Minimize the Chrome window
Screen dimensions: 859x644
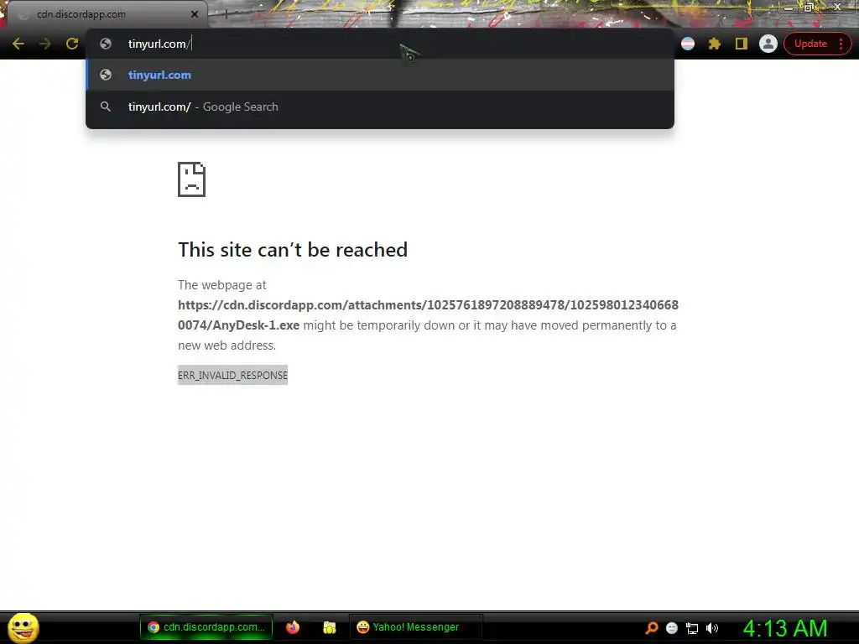tap(789, 8)
